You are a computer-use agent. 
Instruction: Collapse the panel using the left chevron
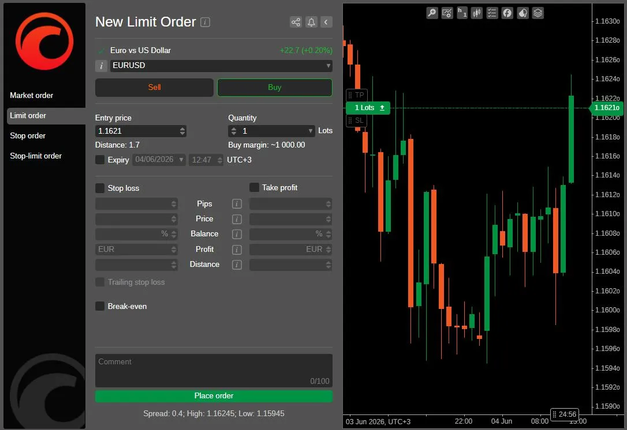click(x=326, y=22)
